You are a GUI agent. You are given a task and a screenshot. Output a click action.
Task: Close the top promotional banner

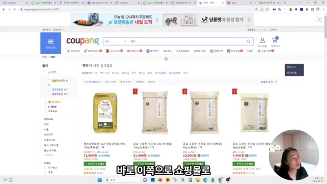319,20
